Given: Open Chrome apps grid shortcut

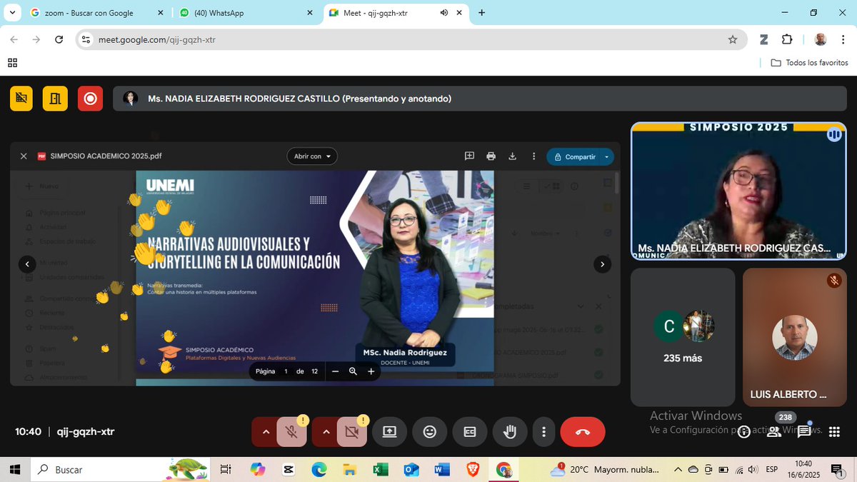Looking at the screenshot, I should 12,63.
